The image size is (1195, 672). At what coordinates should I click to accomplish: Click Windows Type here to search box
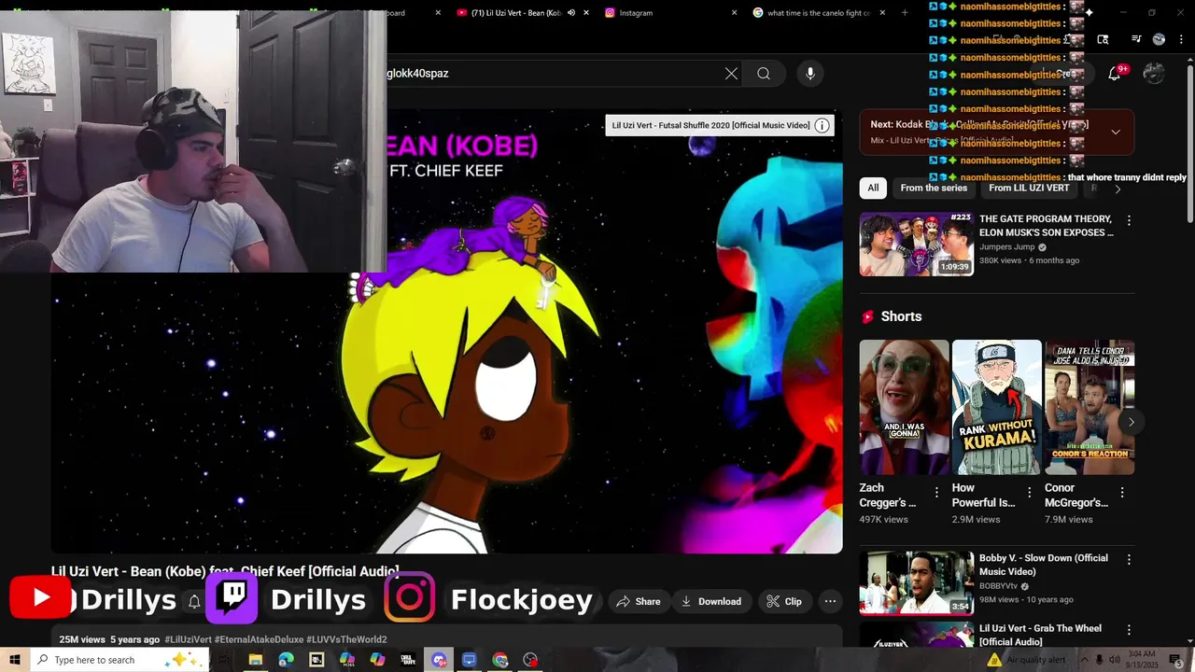[x=120, y=660]
